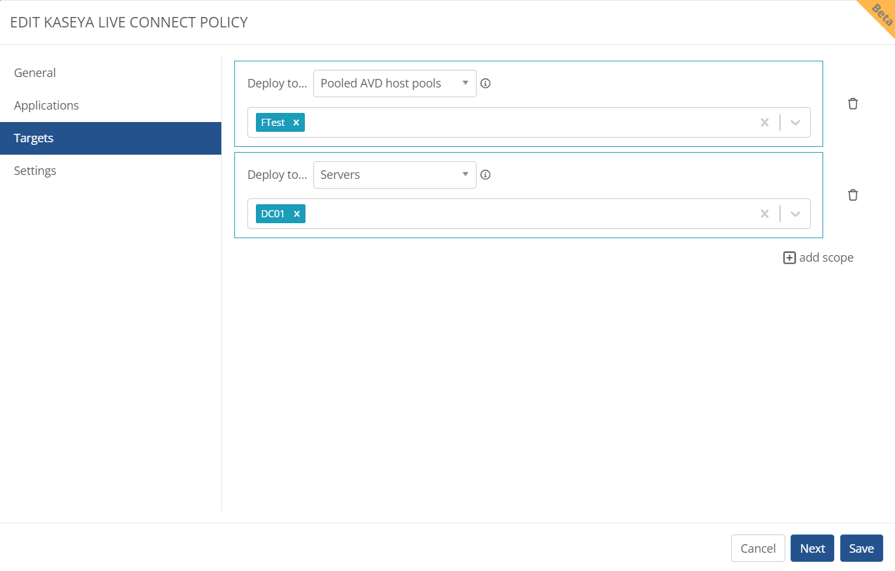Click info icon beside Pooled AVD host pools
This screenshot has width=895, height=571.
pos(485,84)
